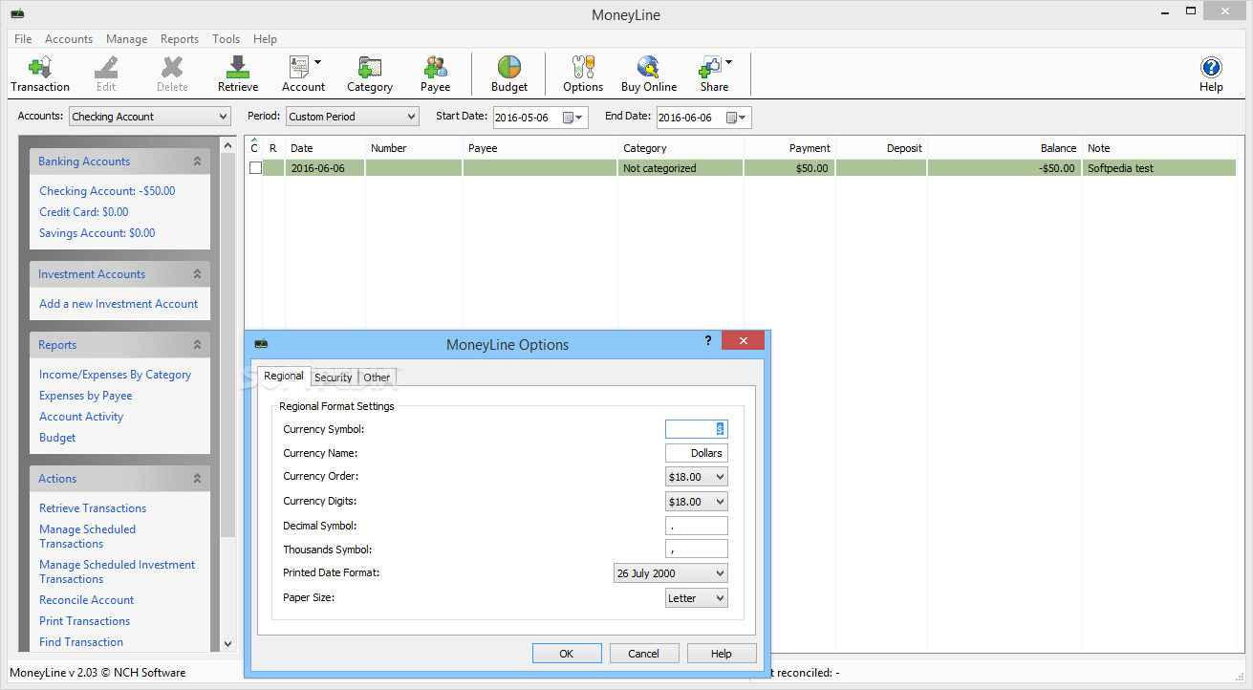This screenshot has width=1253, height=690.
Task: Open the Checking Account: -$50.00 link
Action: tap(107, 191)
